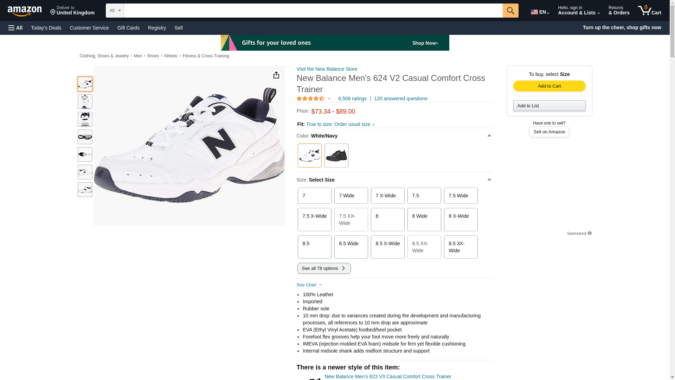Screen dimensions: 675x380
Task: Open the shopping cart icon
Action: (649, 11)
